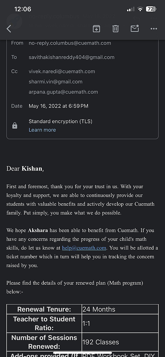Archive this email

point(96,29)
